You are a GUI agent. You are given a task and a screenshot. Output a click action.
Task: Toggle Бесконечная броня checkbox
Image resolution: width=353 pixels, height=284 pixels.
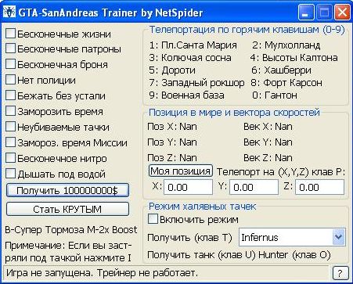pyautogui.click(x=10, y=64)
